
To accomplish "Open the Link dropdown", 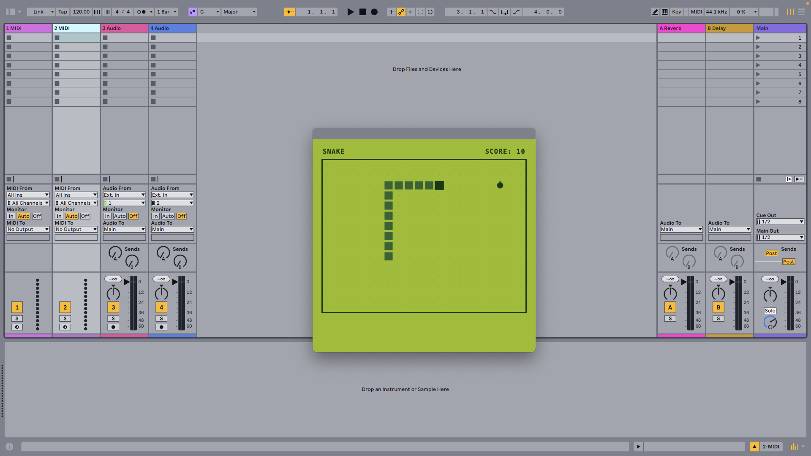I will pos(41,12).
